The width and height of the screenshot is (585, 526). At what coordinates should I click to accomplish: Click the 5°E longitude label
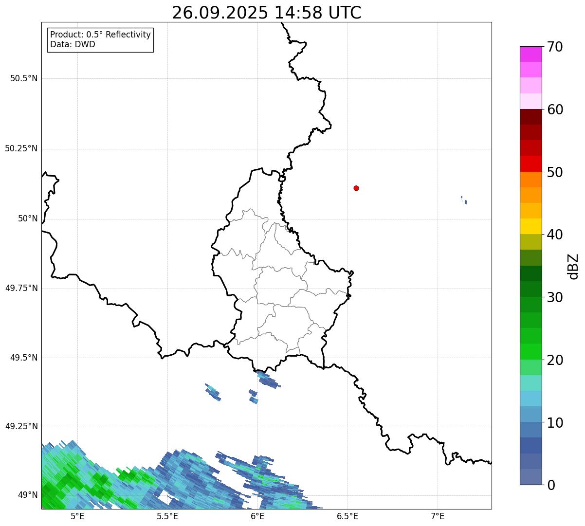[77, 516]
